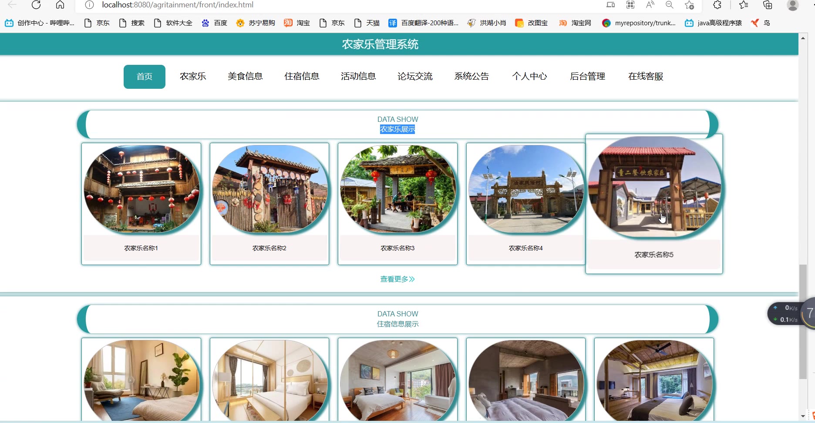
Task: Open the 住宿信息 navigation item
Action: [x=302, y=77]
